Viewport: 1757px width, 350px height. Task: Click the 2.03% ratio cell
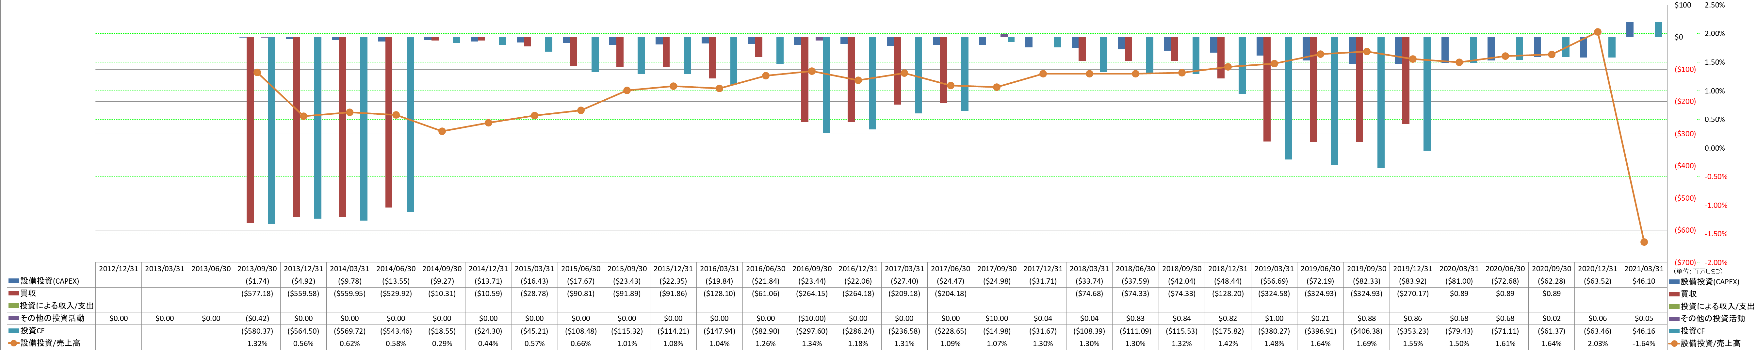1597,343
